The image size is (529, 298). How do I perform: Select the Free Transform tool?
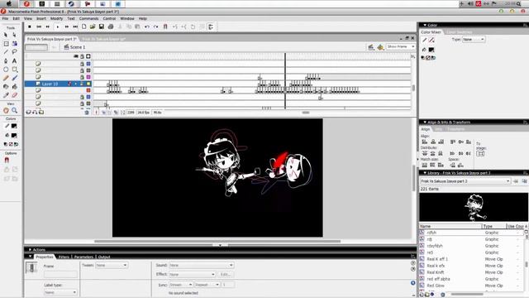[6, 44]
